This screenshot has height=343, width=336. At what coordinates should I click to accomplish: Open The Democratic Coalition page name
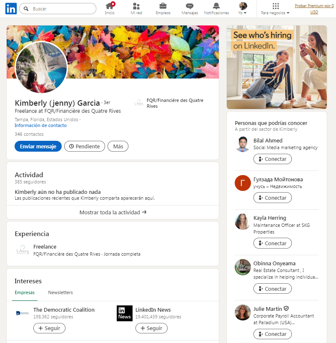coord(64,310)
